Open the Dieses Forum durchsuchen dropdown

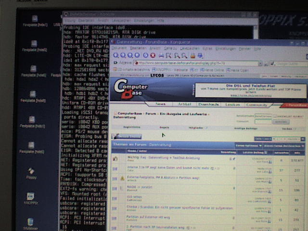(x=284, y=146)
